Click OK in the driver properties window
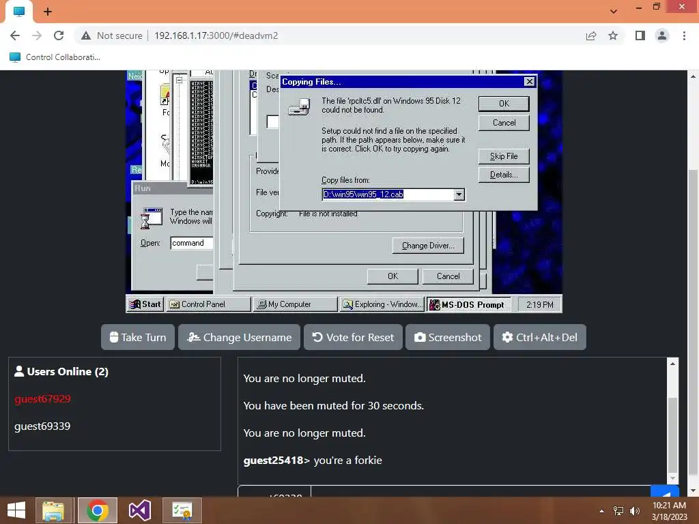 click(x=393, y=276)
